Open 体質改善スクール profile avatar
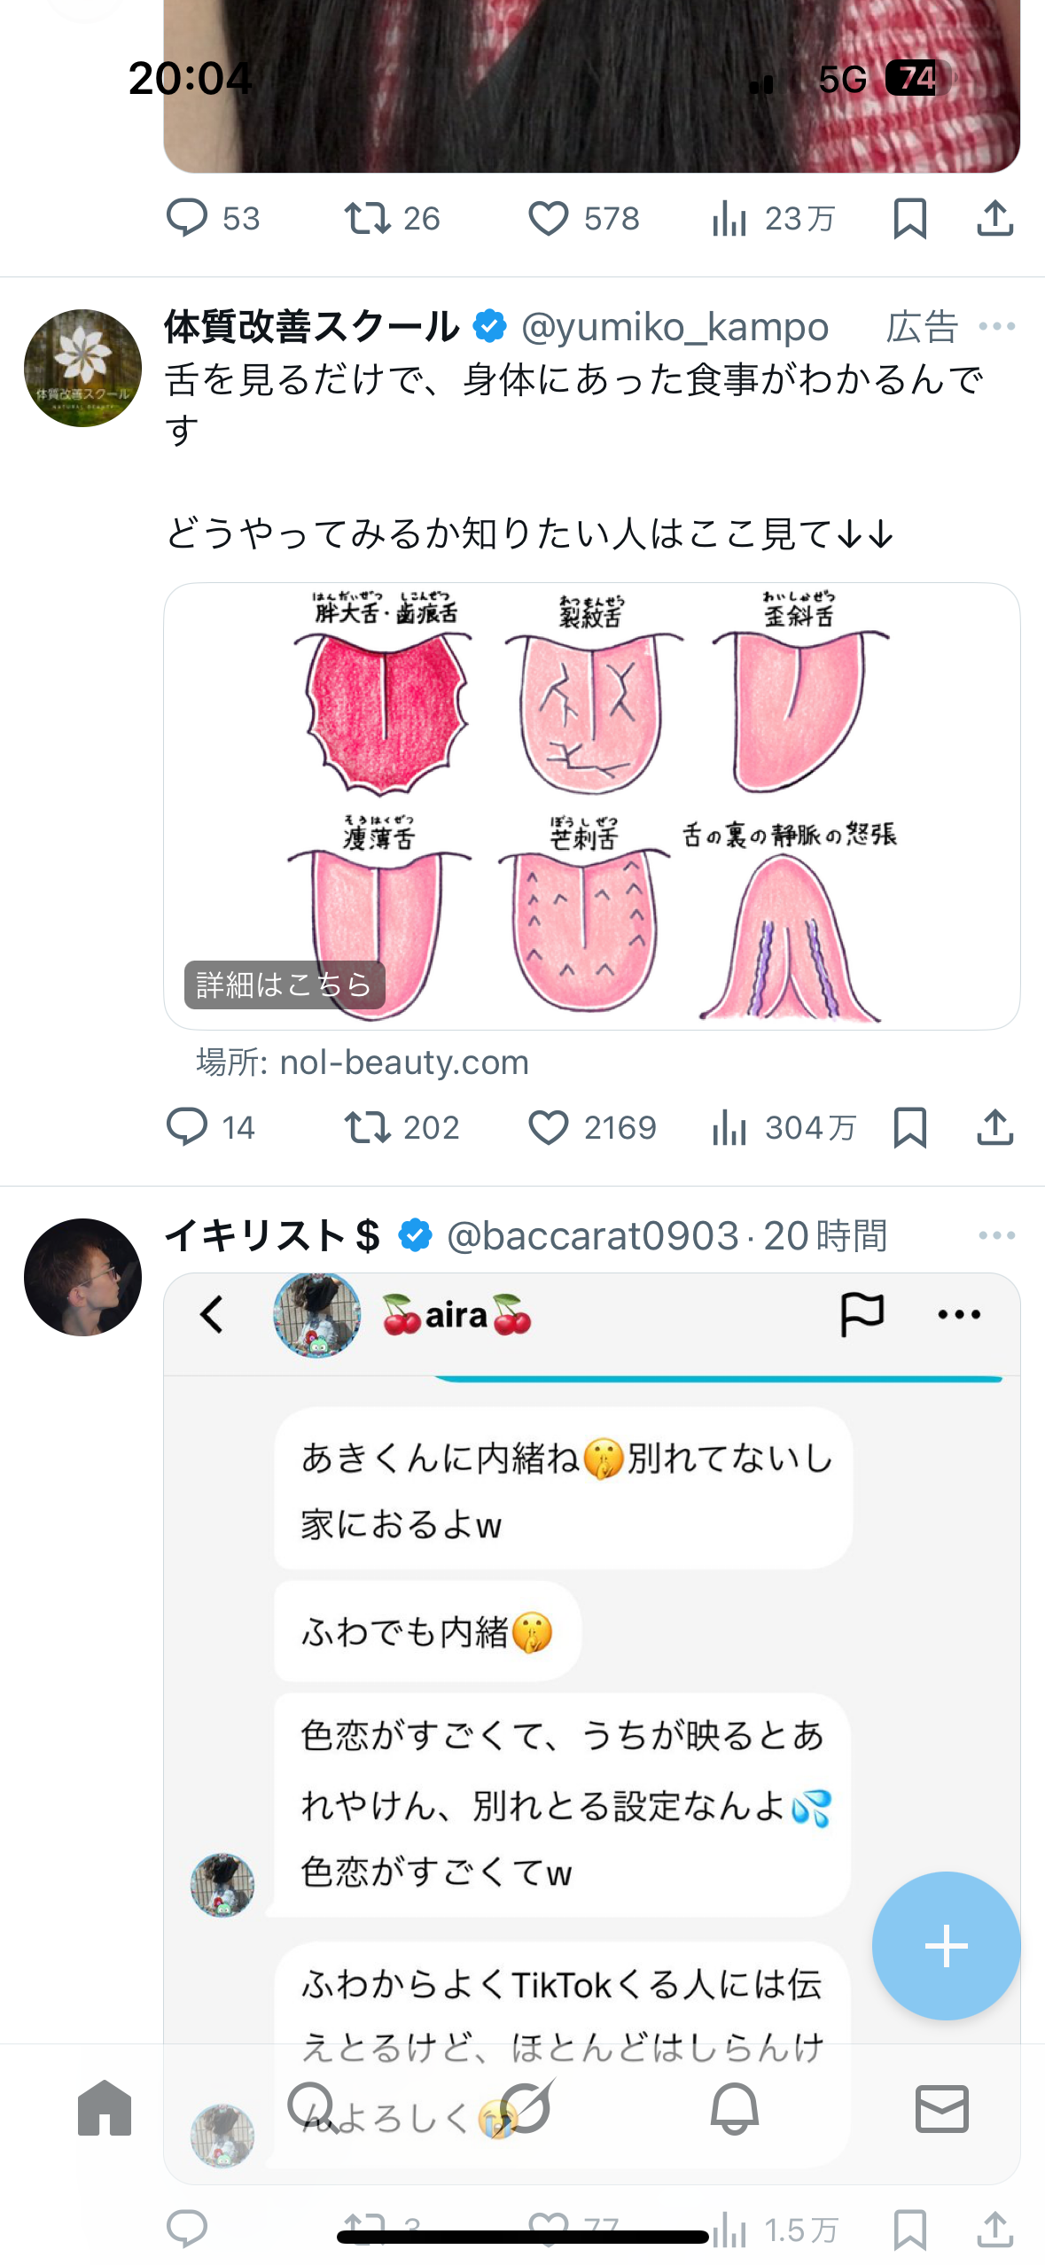 pos(82,368)
